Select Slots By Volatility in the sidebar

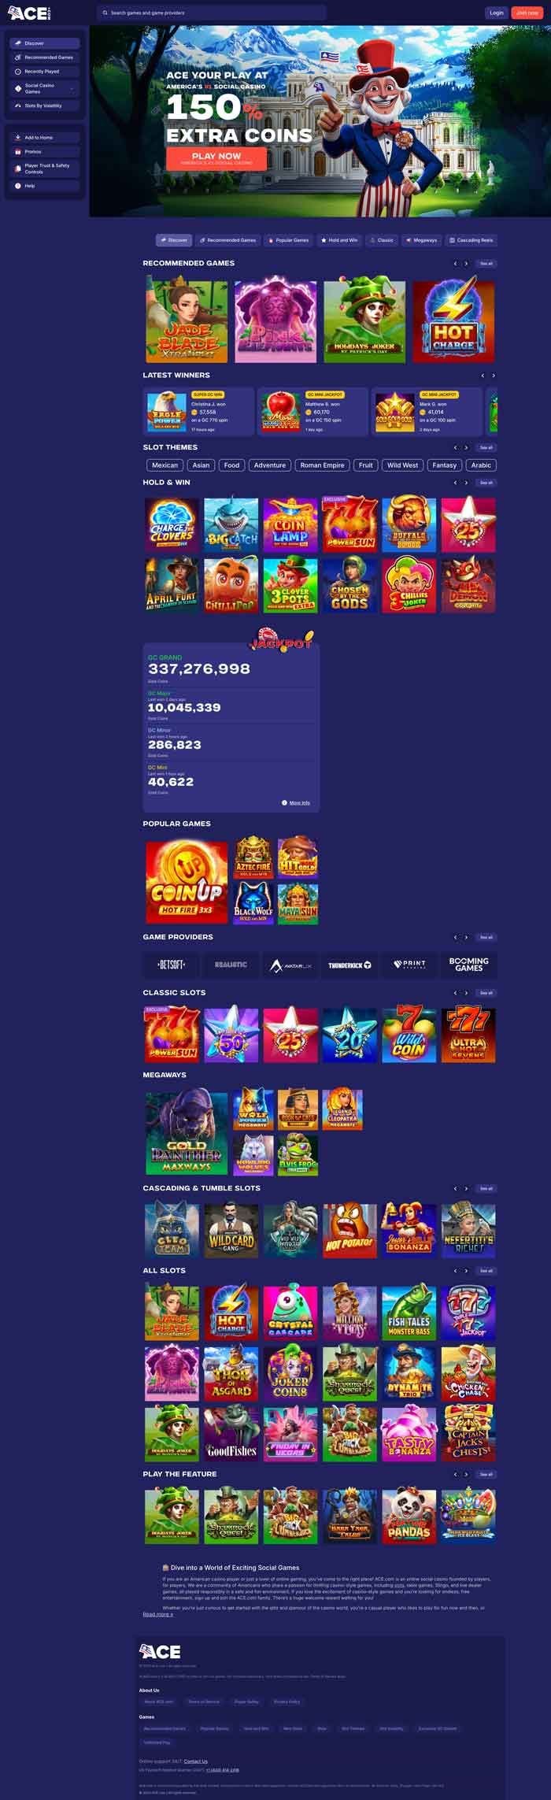45,106
